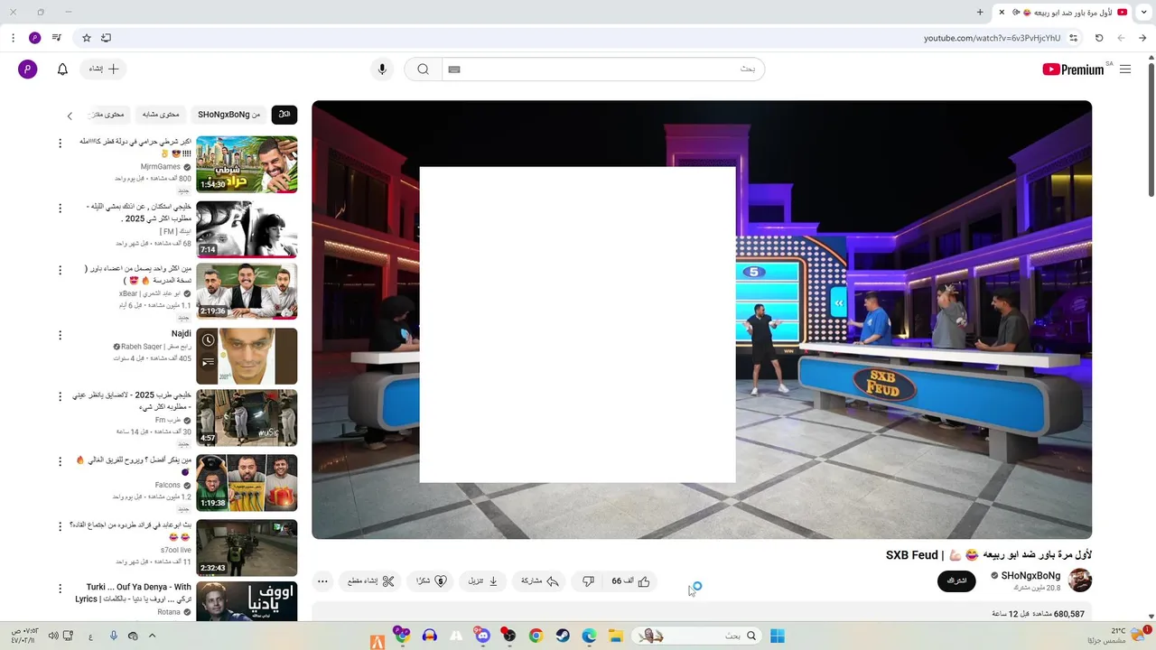
Task: Dislike the video with thumbs down
Action: click(x=588, y=581)
